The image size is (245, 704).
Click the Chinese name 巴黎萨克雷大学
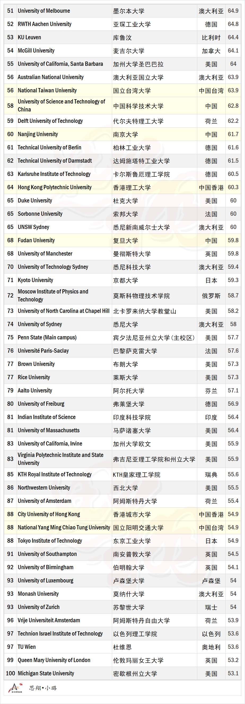click(135, 351)
